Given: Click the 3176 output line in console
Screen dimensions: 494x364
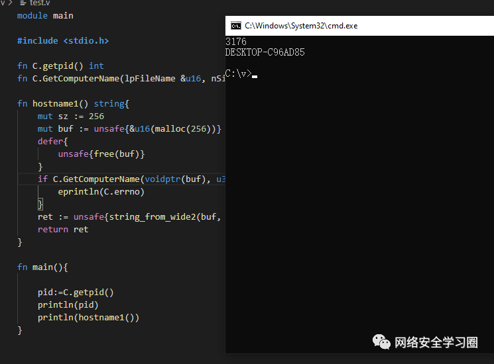Looking at the screenshot, I should [x=235, y=42].
